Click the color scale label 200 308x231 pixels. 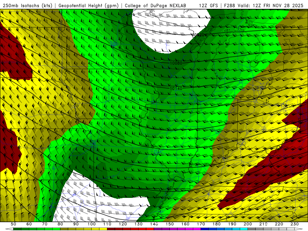tap(248, 224)
